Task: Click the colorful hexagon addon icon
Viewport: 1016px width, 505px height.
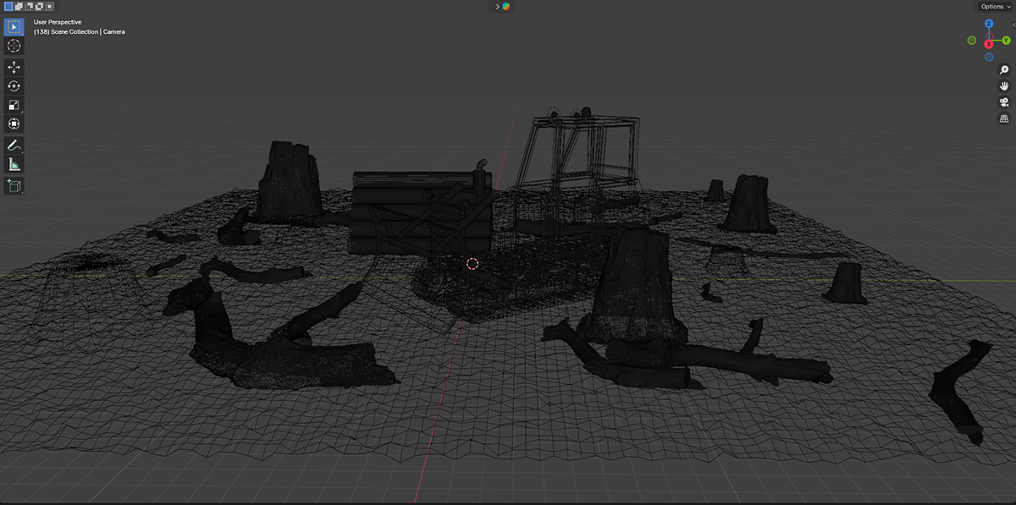Action: pos(506,6)
